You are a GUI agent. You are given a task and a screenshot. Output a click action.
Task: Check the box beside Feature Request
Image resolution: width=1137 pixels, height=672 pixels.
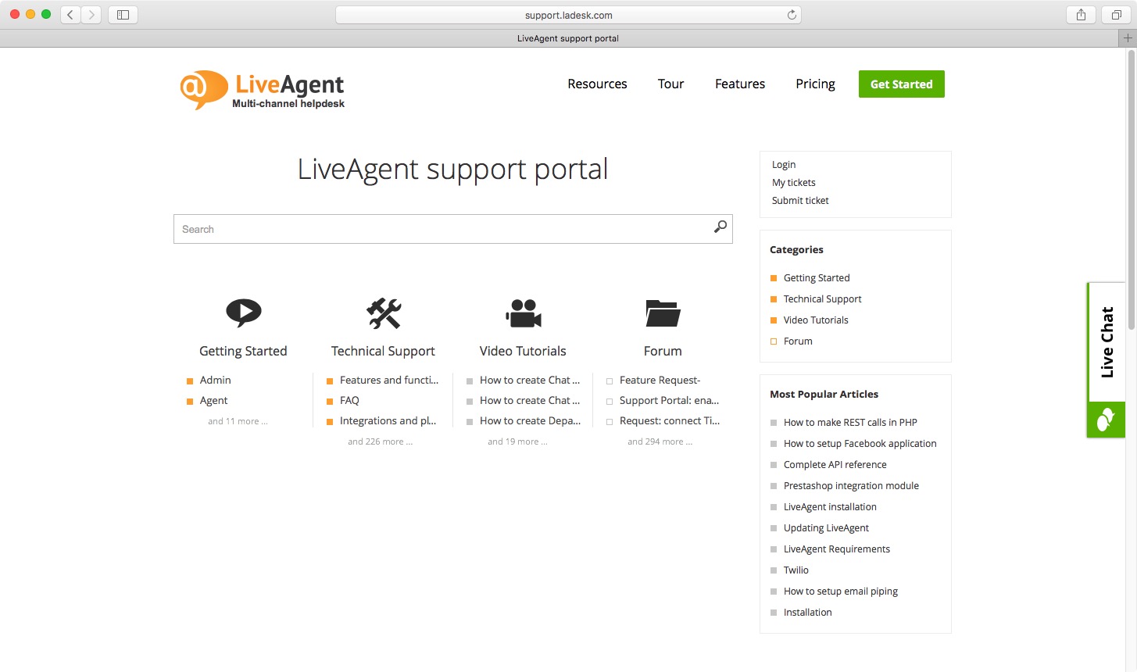pos(610,380)
